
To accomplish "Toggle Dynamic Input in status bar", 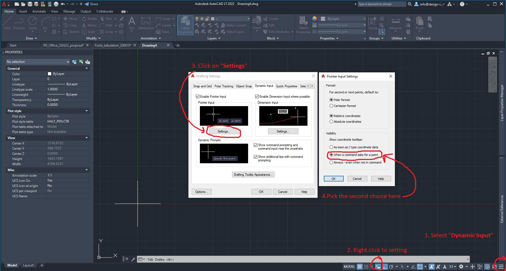I will click(x=378, y=267).
